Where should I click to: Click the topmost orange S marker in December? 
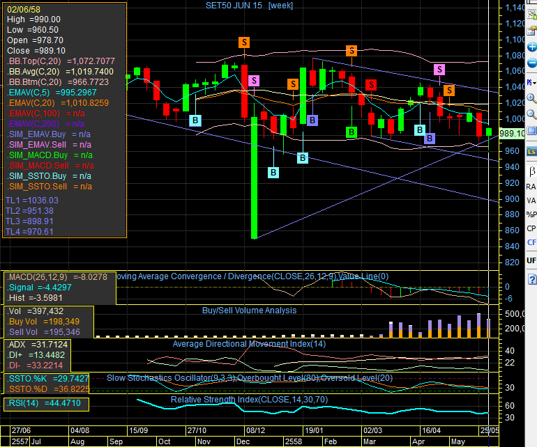[x=244, y=42]
